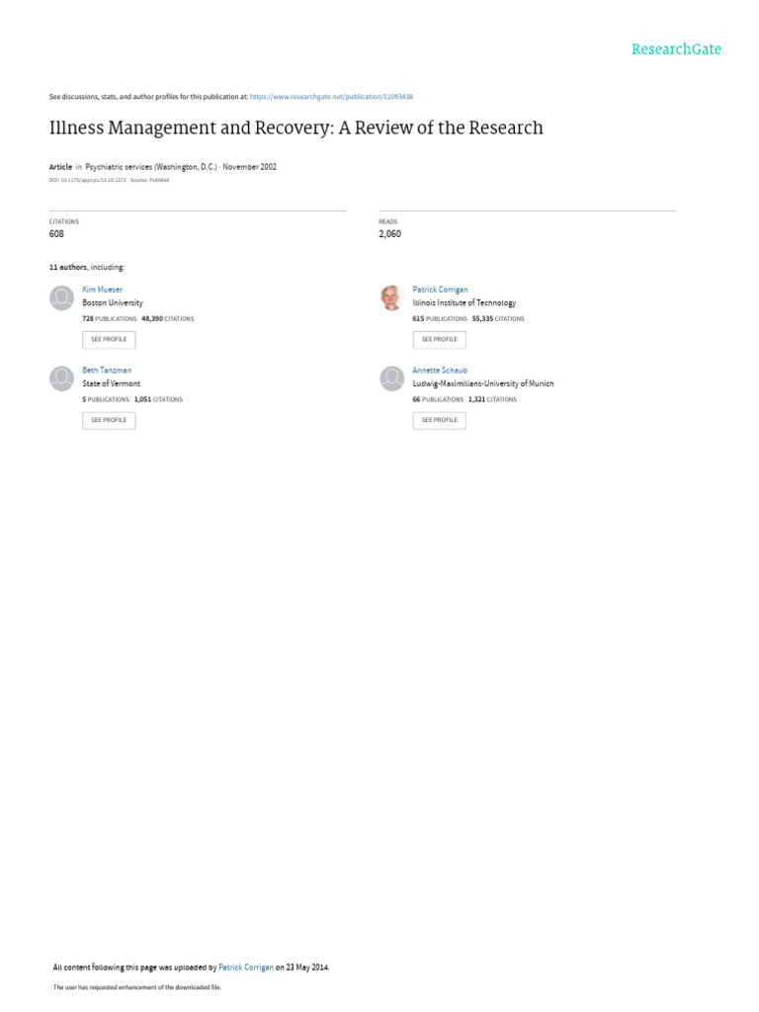Open the researchgate.net publication URL
Viewport: 759px width, 1012px height.
click(x=331, y=97)
